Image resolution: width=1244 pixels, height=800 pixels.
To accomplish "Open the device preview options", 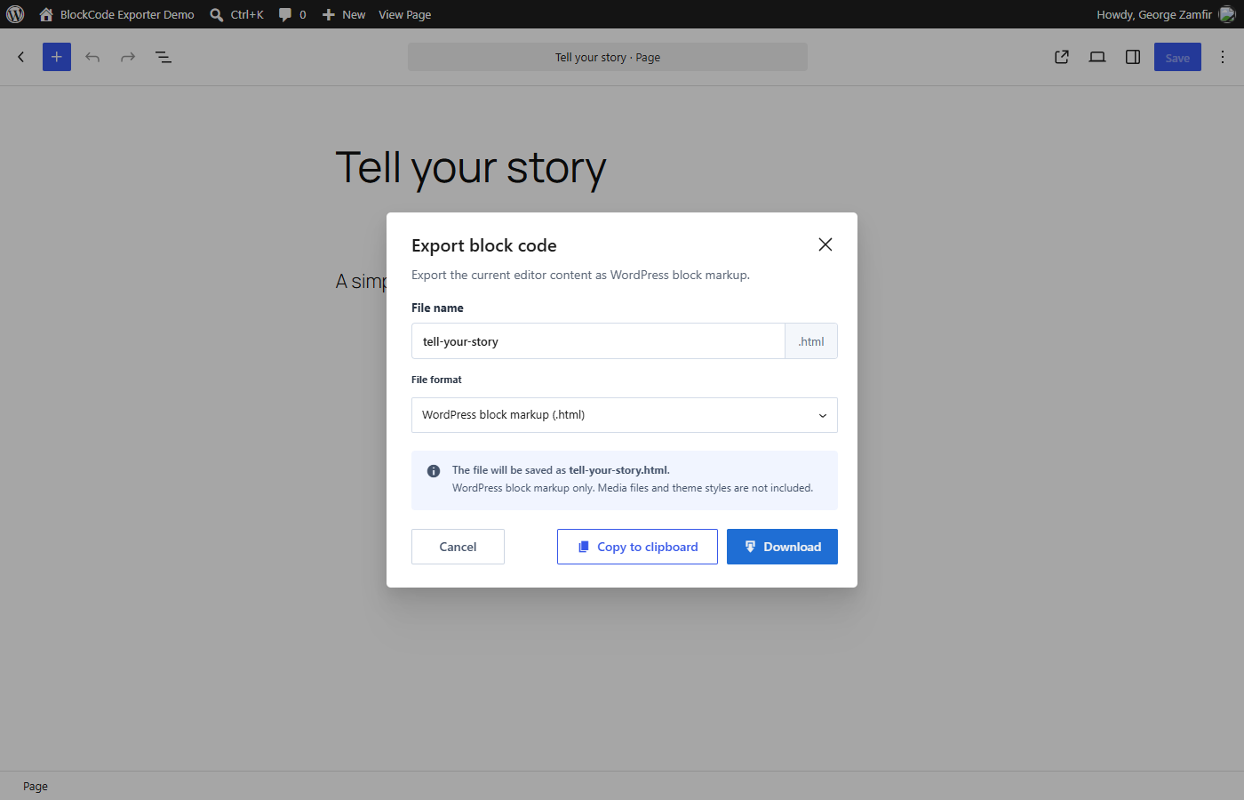I will [x=1097, y=57].
